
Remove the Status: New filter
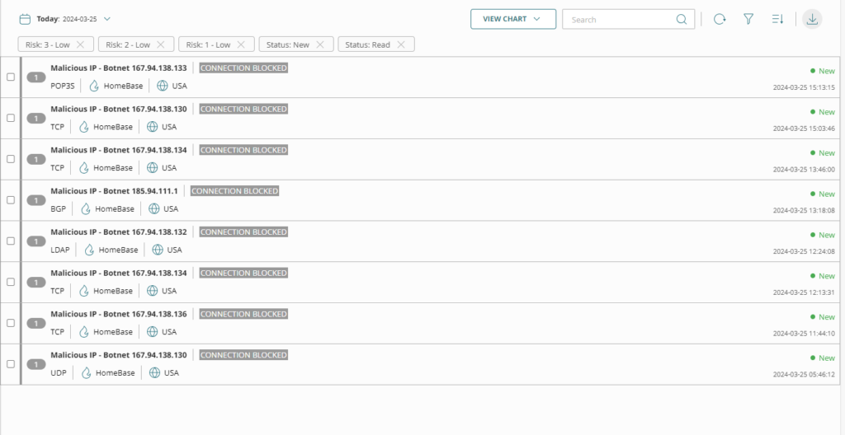[x=320, y=44]
